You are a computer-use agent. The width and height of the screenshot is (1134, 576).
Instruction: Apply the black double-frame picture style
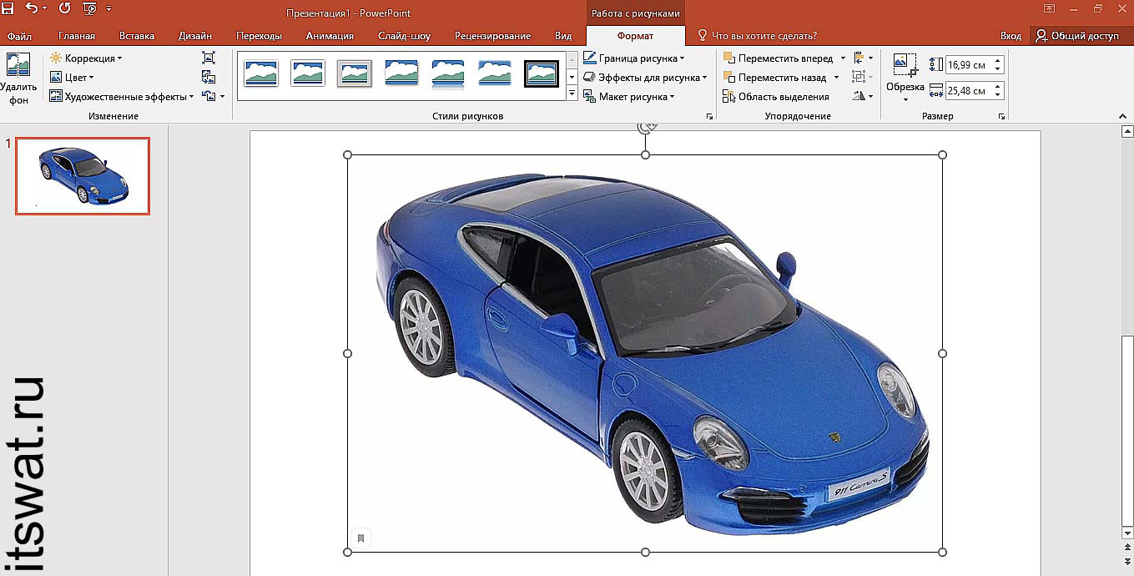[x=541, y=74]
